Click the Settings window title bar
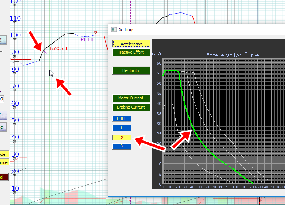The height and width of the screenshot is (205, 285). tap(196, 29)
